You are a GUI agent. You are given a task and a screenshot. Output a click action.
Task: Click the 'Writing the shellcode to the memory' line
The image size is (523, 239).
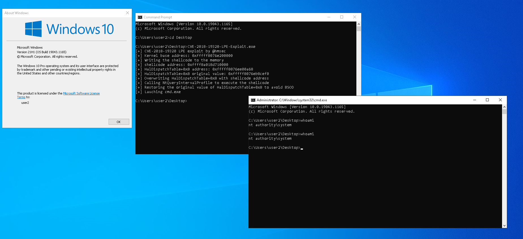pyautogui.click(x=180, y=60)
